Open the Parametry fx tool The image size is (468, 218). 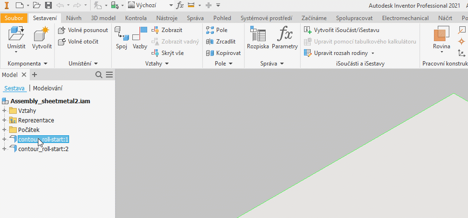tap(285, 37)
